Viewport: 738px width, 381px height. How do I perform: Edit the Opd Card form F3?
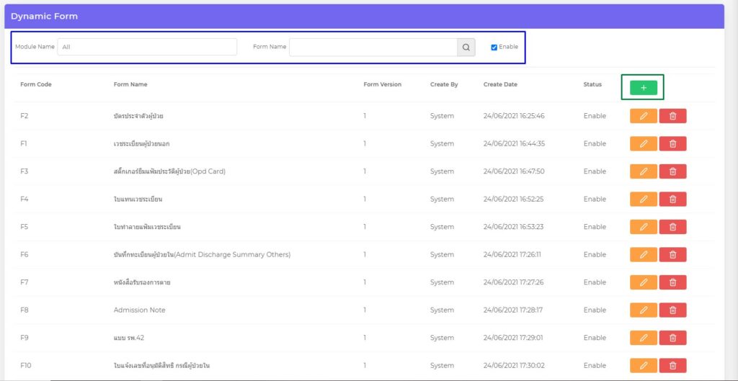(x=643, y=171)
